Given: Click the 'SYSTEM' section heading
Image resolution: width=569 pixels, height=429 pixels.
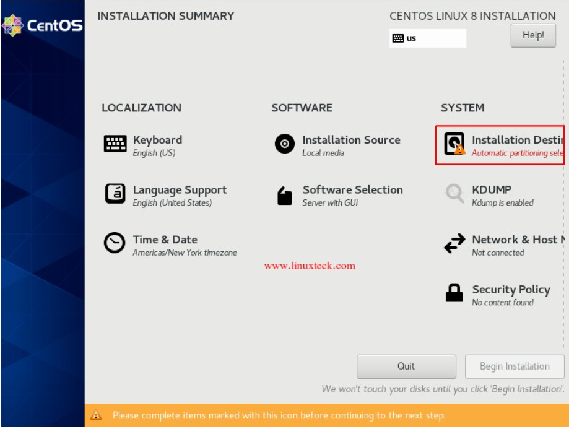Looking at the screenshot, I should 463,108.
